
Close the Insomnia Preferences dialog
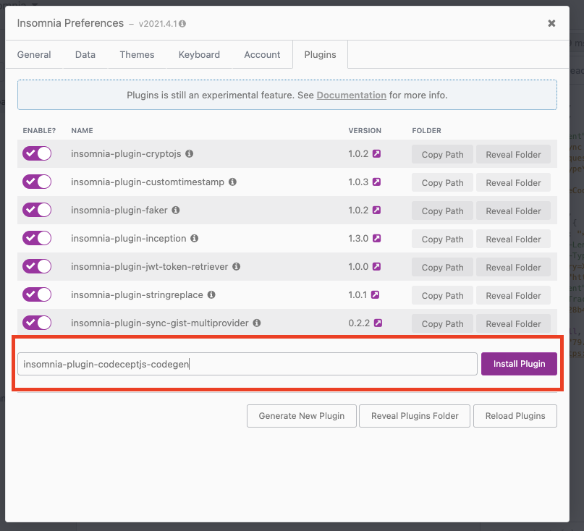[551, 23]
